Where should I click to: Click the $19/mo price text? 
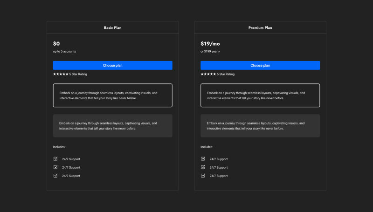210,43
